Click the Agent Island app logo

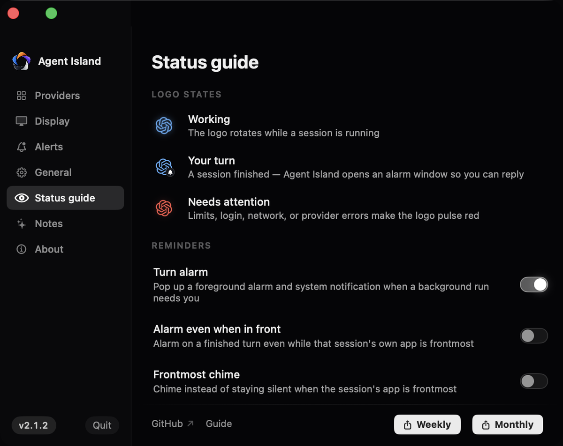tap(22, 61)
